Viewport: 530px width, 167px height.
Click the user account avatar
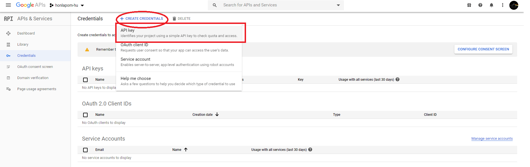[514, 5]
